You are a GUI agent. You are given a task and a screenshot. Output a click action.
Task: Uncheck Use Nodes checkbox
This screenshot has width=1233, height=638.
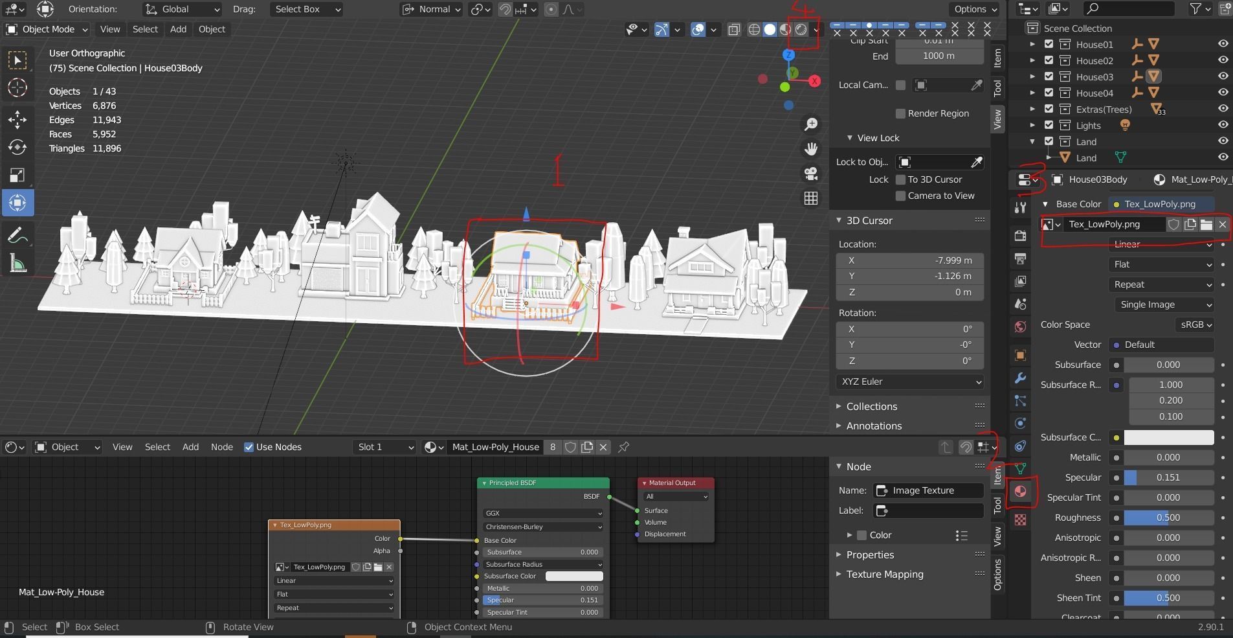click(249, 447)
